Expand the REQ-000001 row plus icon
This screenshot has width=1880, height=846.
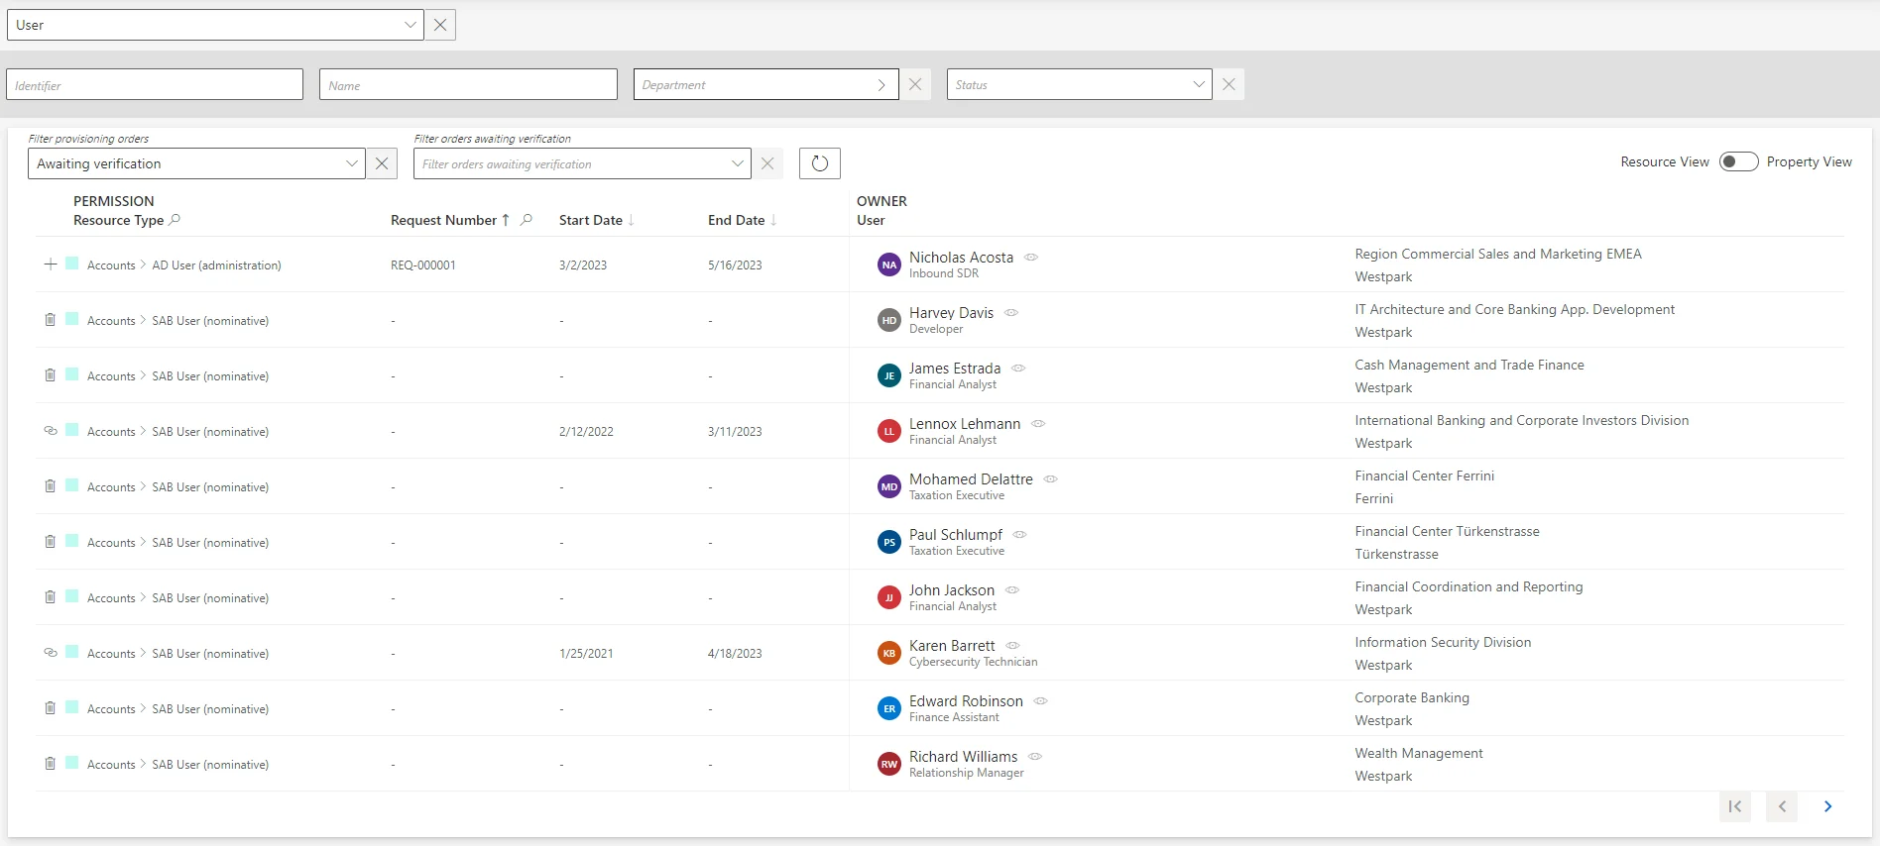point(51,264)
